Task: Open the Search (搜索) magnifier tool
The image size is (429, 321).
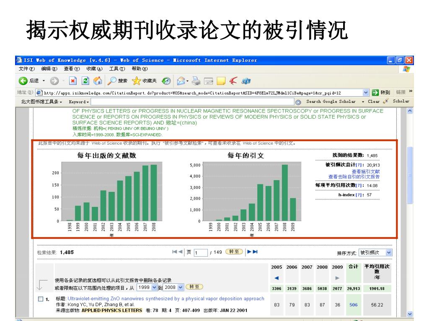Action: coord(117,81)
